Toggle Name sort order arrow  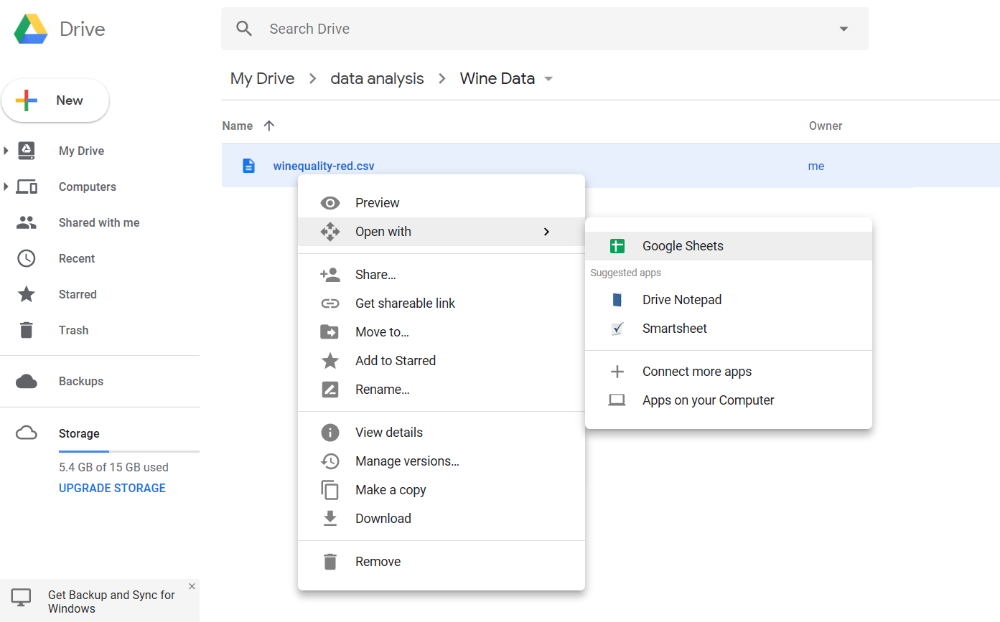[x=268, y=126]
